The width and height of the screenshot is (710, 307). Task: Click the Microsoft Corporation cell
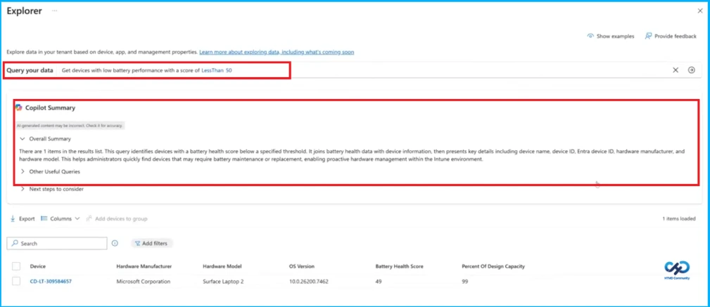[x=144, y=281]
